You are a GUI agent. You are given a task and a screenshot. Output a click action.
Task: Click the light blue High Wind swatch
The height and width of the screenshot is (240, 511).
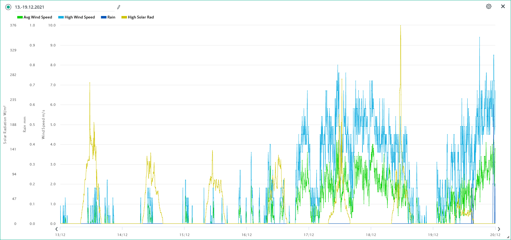[61, 17]
